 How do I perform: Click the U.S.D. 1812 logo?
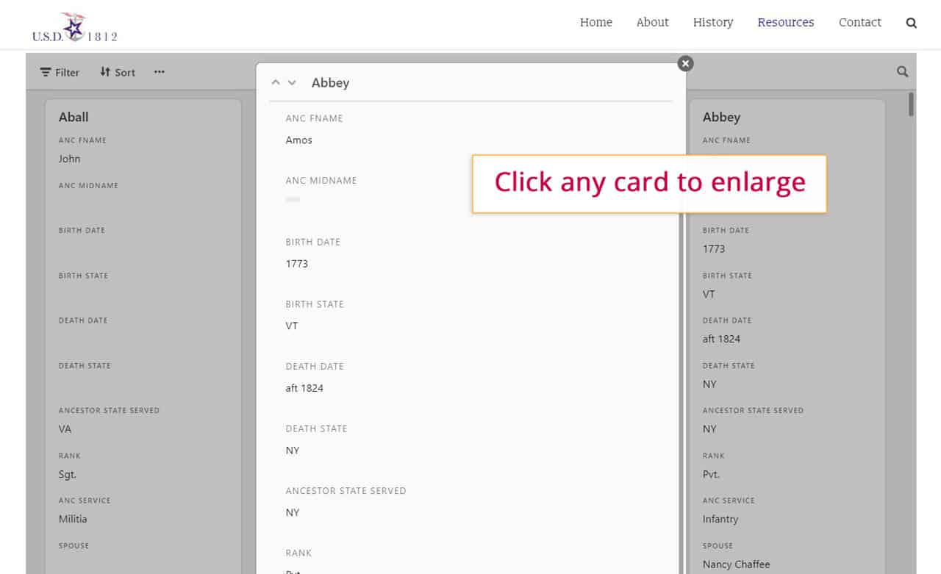coord(74,27)
